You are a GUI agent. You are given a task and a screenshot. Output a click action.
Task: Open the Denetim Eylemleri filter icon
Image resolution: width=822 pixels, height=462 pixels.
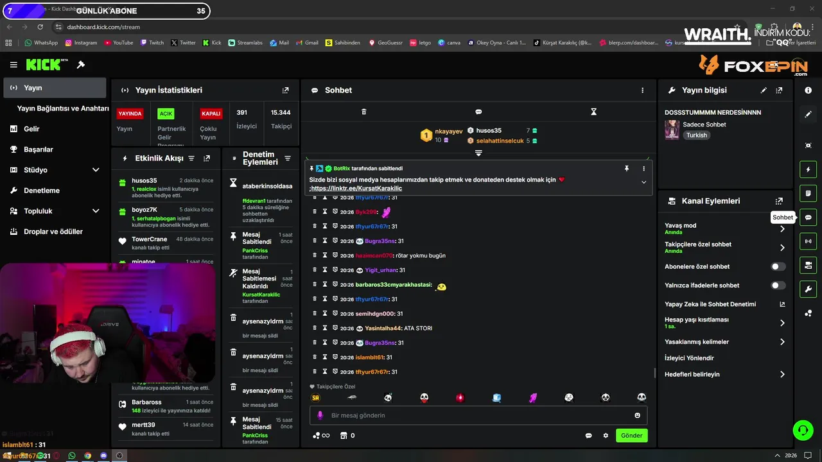(288, 158)
